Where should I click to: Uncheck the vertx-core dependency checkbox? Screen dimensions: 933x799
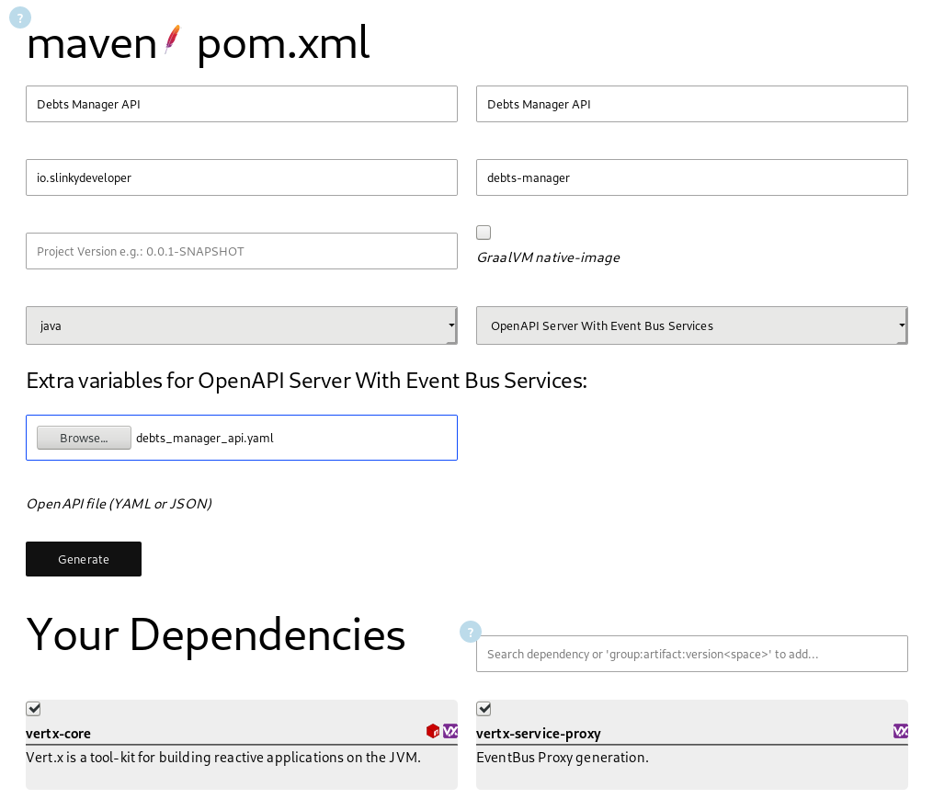(33, 709)
